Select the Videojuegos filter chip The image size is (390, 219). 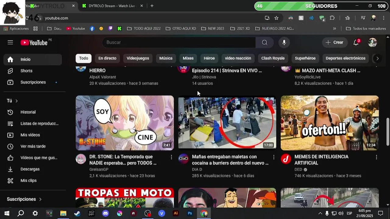click(x=138, y=58)
